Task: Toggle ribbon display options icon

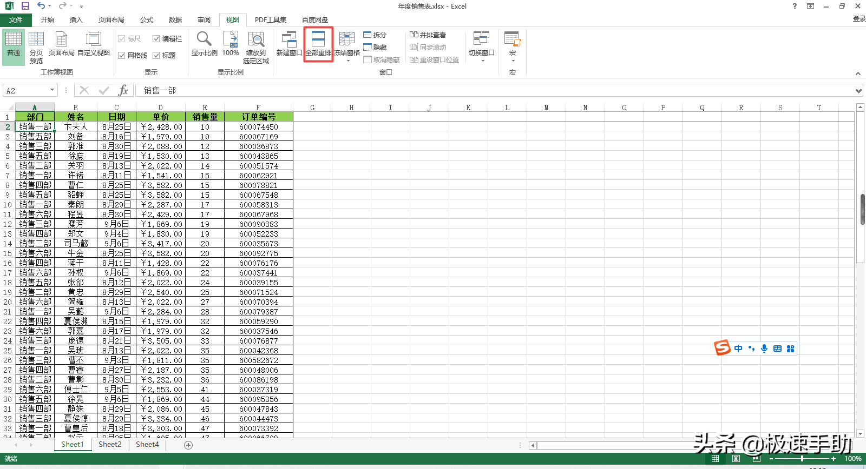Action: tap(810, 6)
